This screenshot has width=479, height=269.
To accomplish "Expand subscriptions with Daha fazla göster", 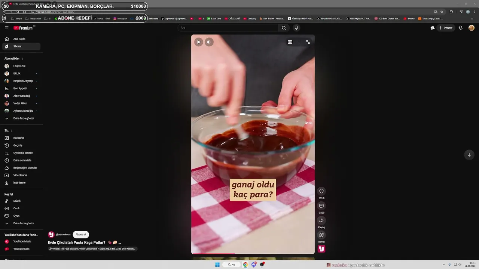I will coord(22,118).
